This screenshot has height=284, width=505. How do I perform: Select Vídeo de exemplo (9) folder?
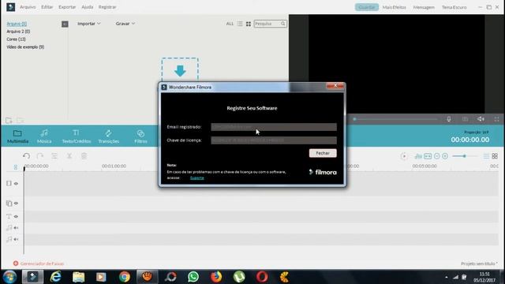(x=25, y=47)
